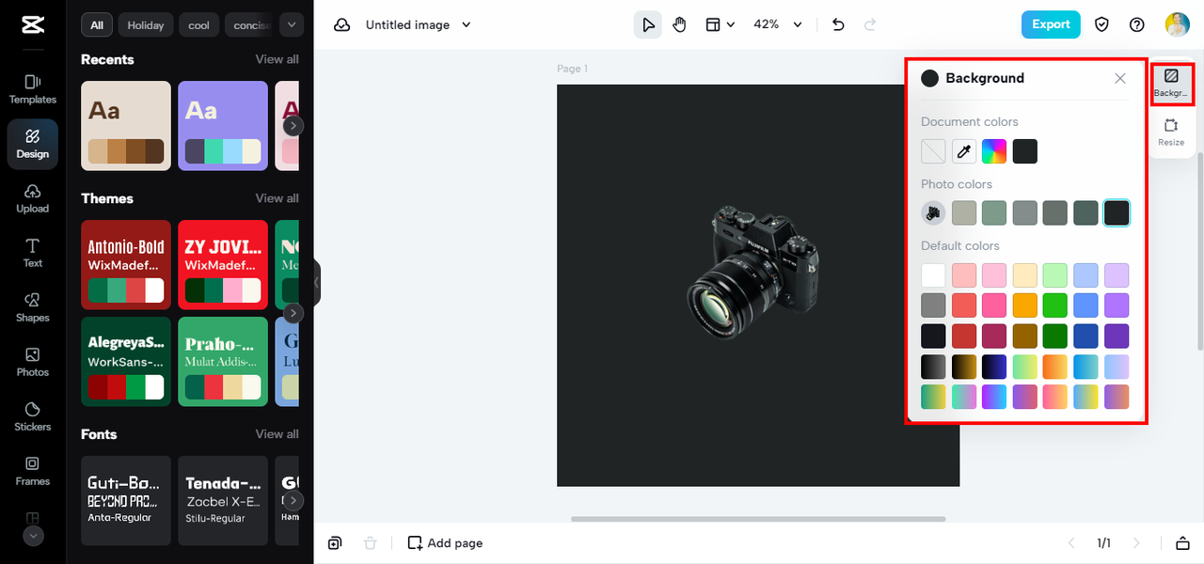View all Themes
This screenshot has width=1204, height=564.
pyautogui.click(x=277, y=198)
